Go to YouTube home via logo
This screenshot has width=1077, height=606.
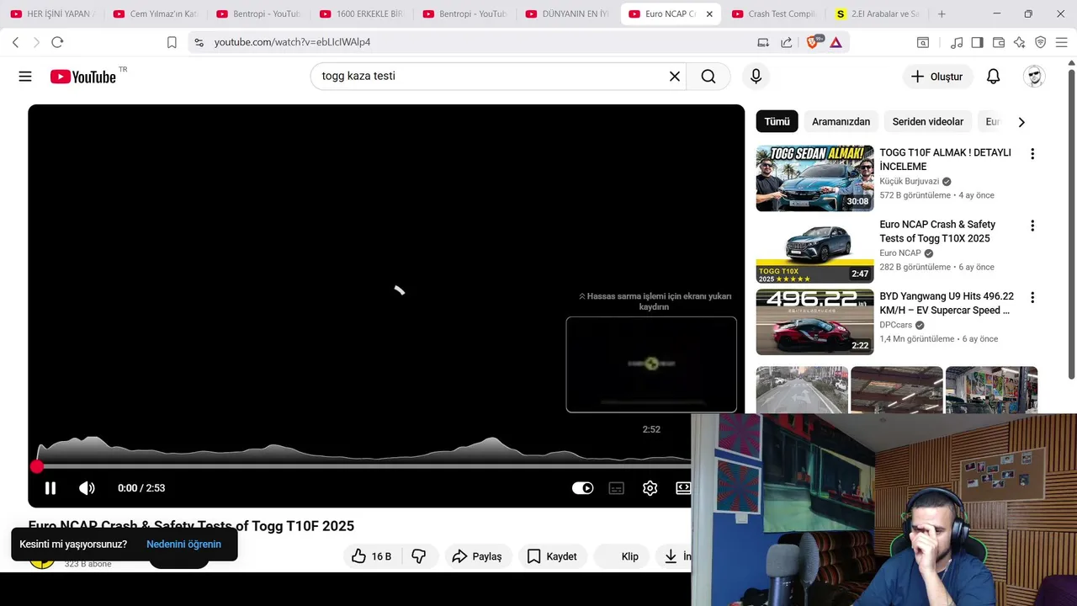[x=82, y=77]
